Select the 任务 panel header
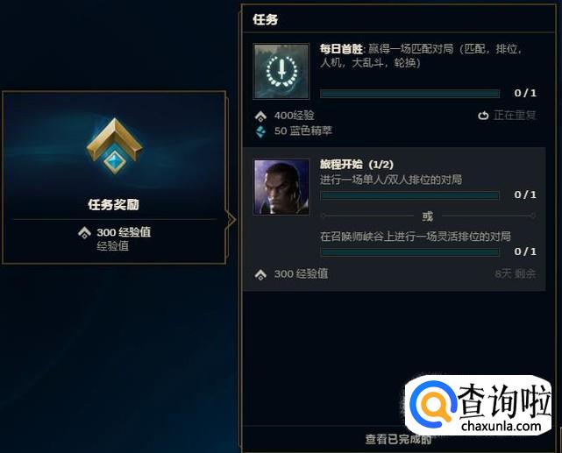Screen dimensions: 562x453 point(266,19)
